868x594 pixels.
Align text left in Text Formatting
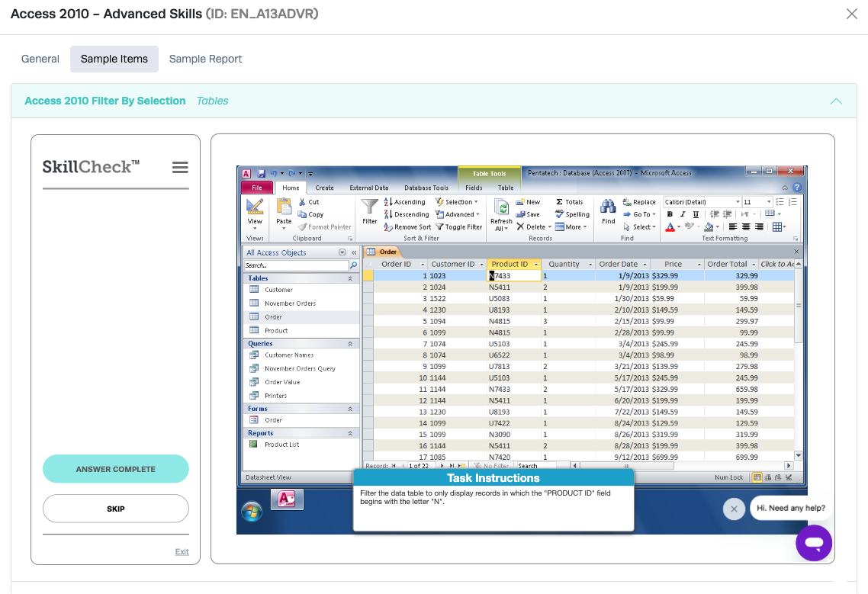coord(733,227)
